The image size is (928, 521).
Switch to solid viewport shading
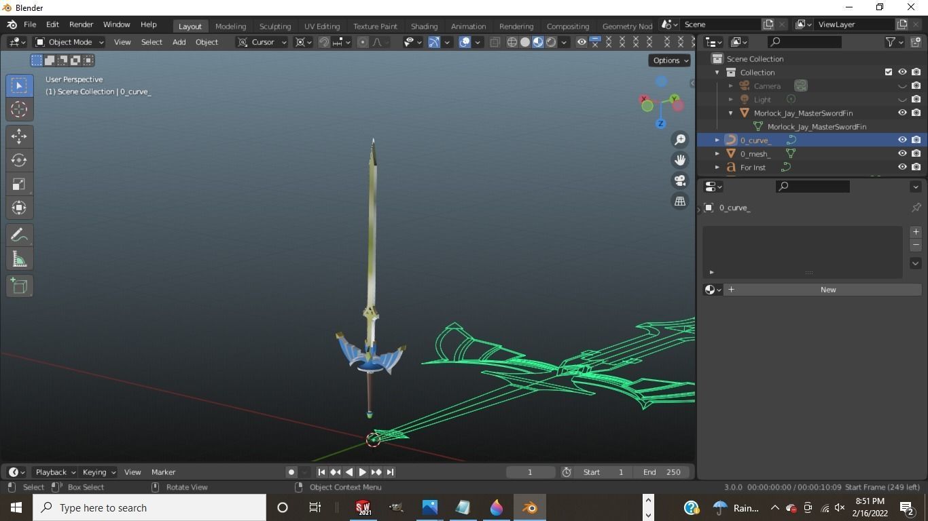click(x=525, y=42)
